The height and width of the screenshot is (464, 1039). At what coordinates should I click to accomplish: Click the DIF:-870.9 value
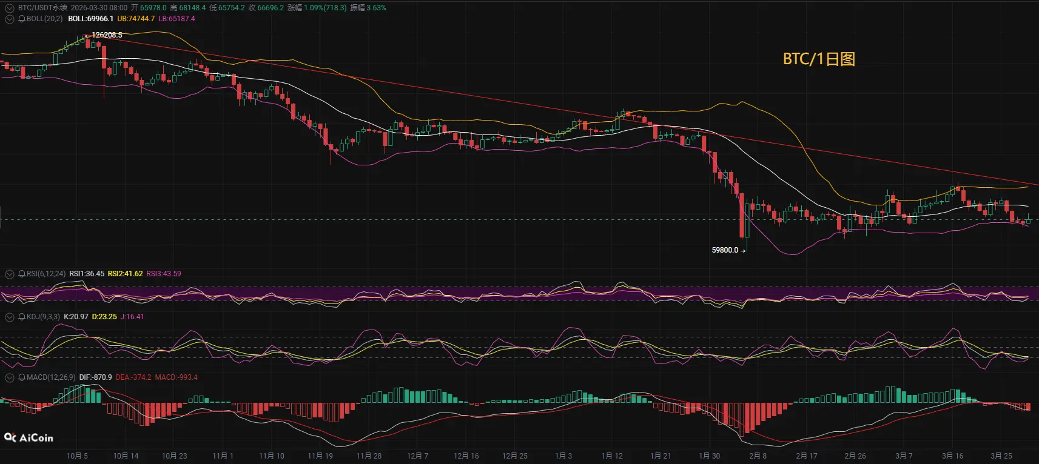coord(95,377)
